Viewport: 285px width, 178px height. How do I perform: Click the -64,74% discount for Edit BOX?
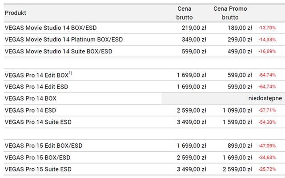[267, 75]
